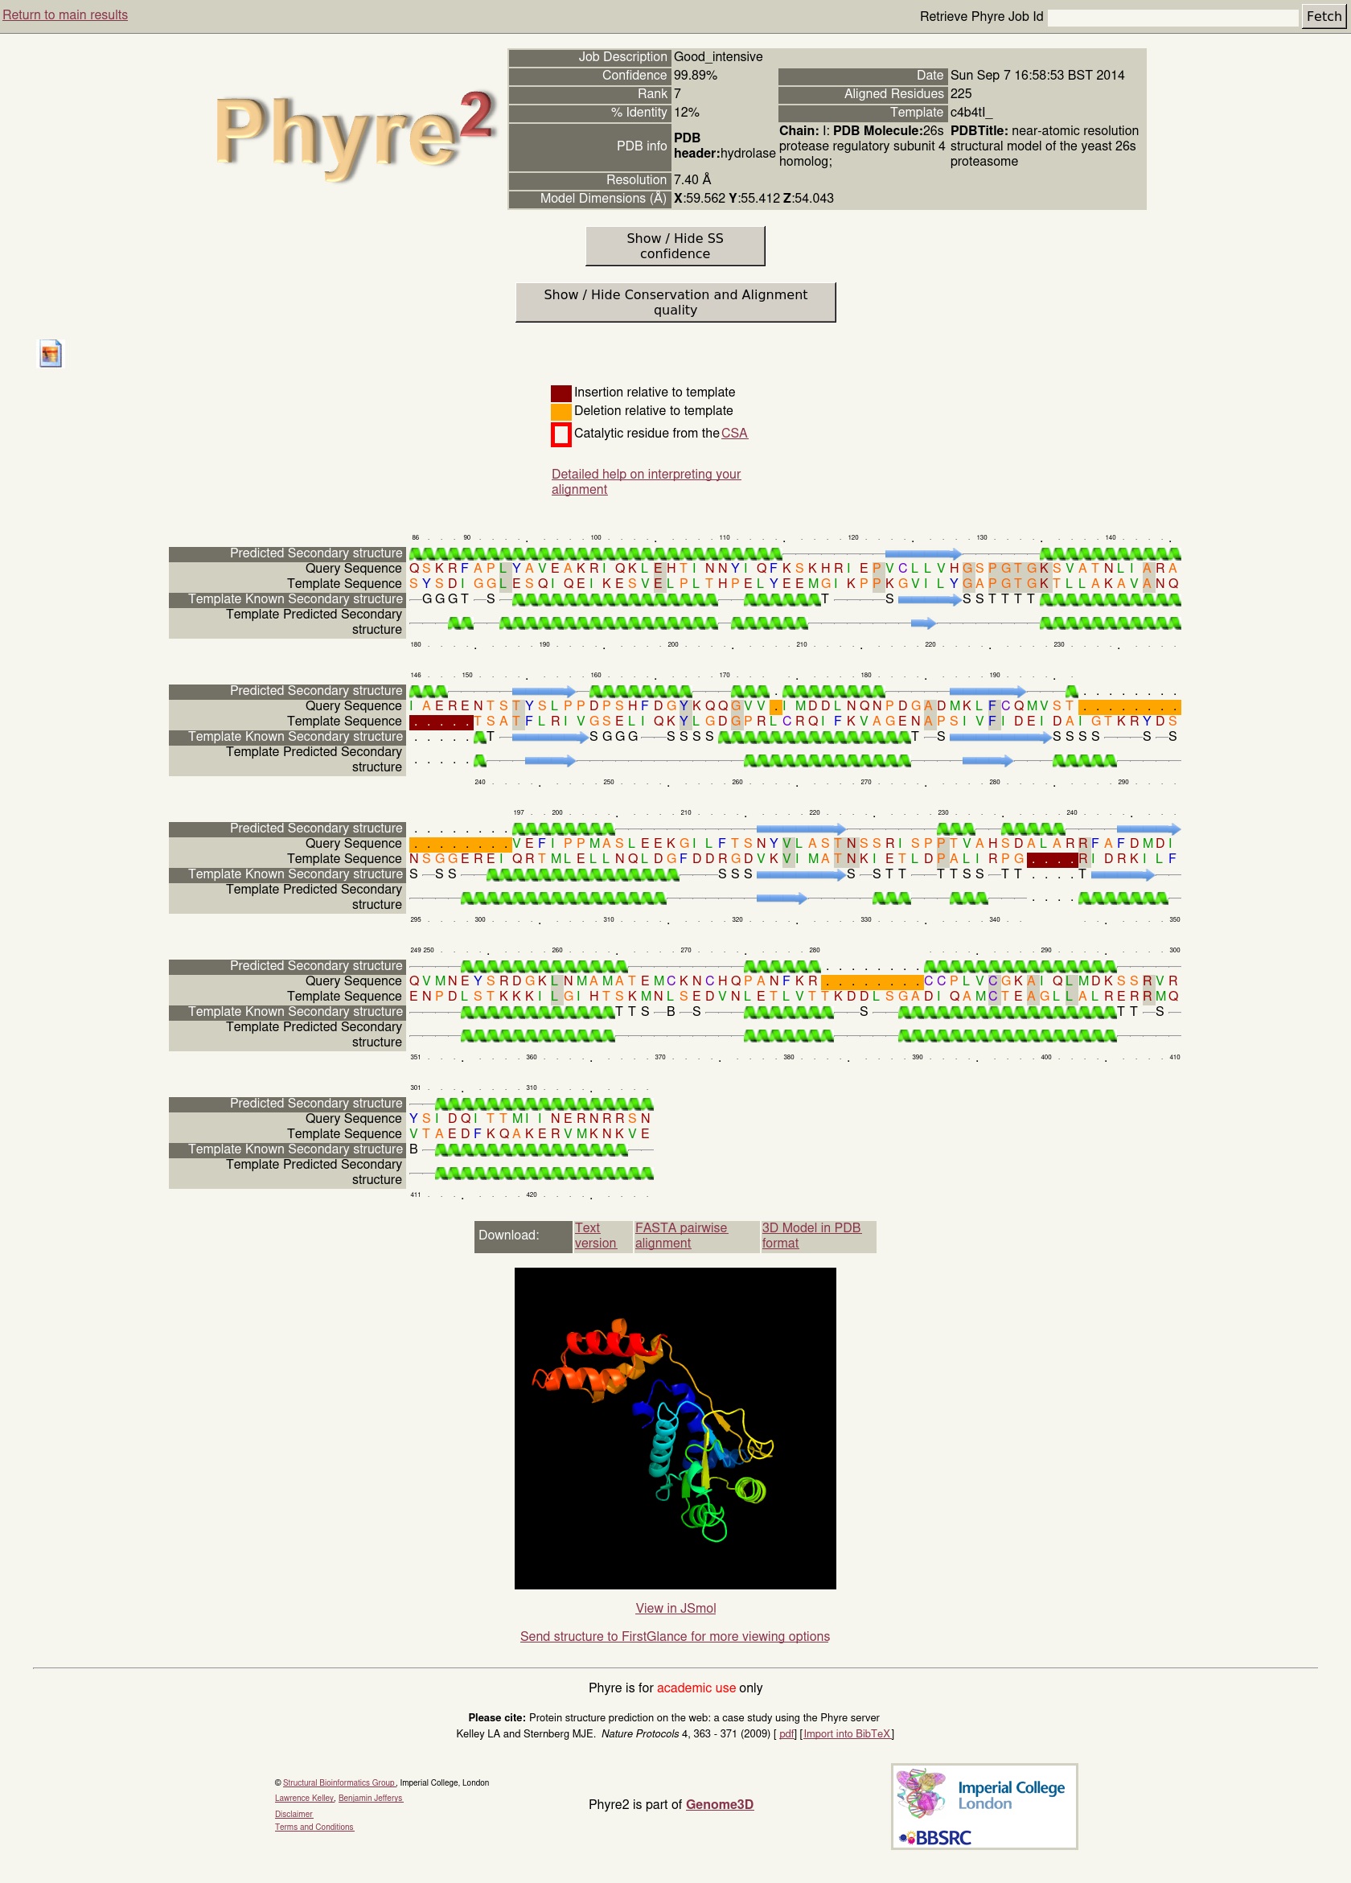Open View in JSmol link
The image size is (1351, 1883).
point(675,1608)
